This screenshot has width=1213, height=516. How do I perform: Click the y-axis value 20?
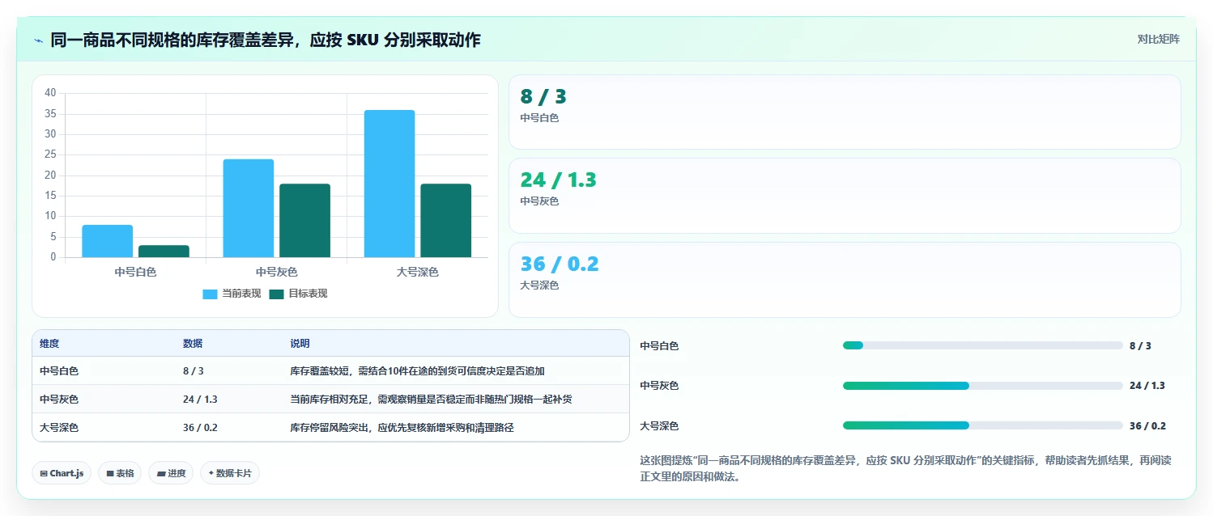50,176
